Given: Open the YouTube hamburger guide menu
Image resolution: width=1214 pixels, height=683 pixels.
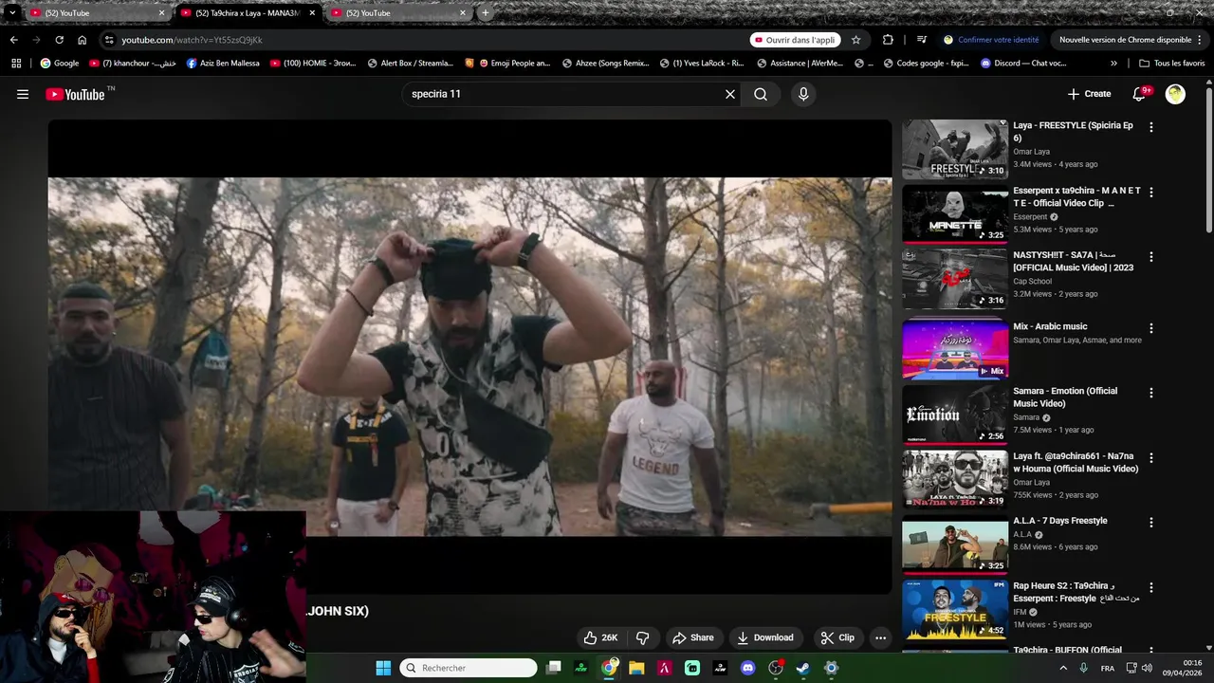Looking at the screenshot, I should [23, 94].
